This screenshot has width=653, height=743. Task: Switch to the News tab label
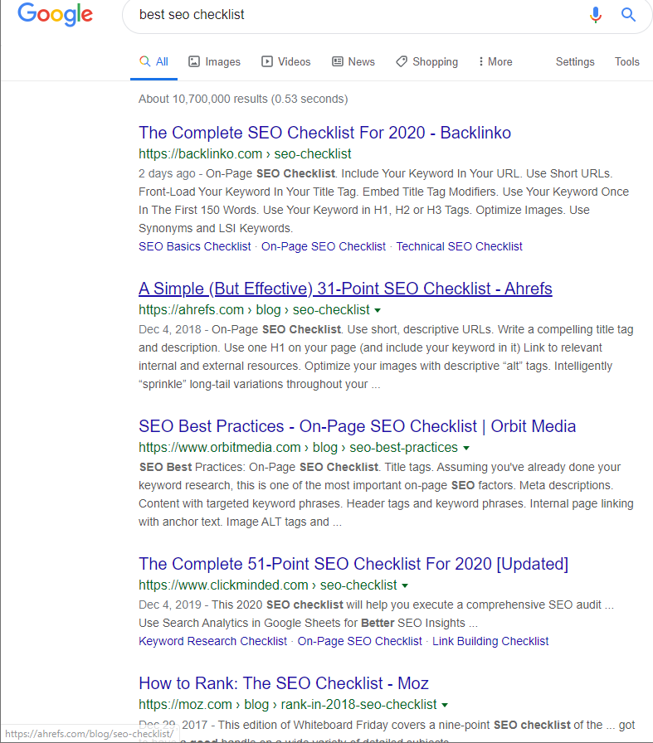(x=362, y=61)
